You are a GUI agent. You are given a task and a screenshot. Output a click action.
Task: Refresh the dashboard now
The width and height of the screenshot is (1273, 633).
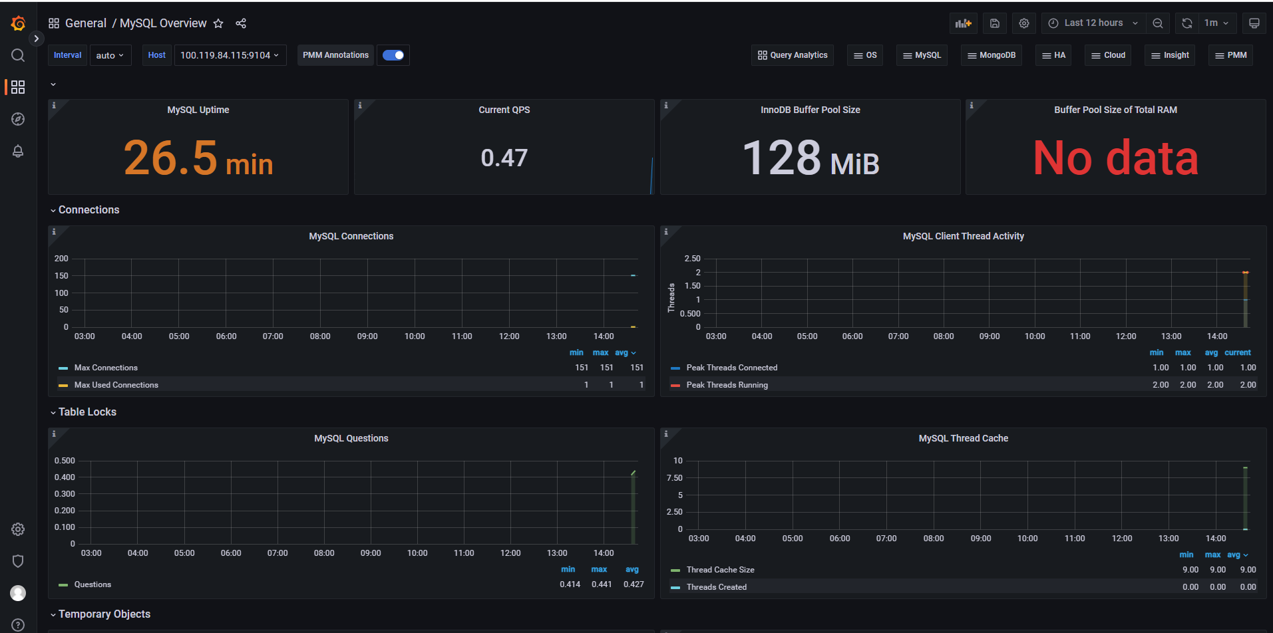[1186, 23]
